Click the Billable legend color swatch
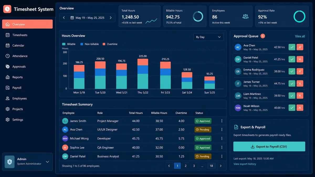The width and height of the screenshot is (315, 177). [x=64, y=44]
